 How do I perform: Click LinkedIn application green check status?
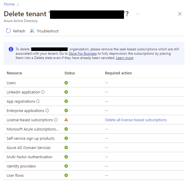(66, 92)
